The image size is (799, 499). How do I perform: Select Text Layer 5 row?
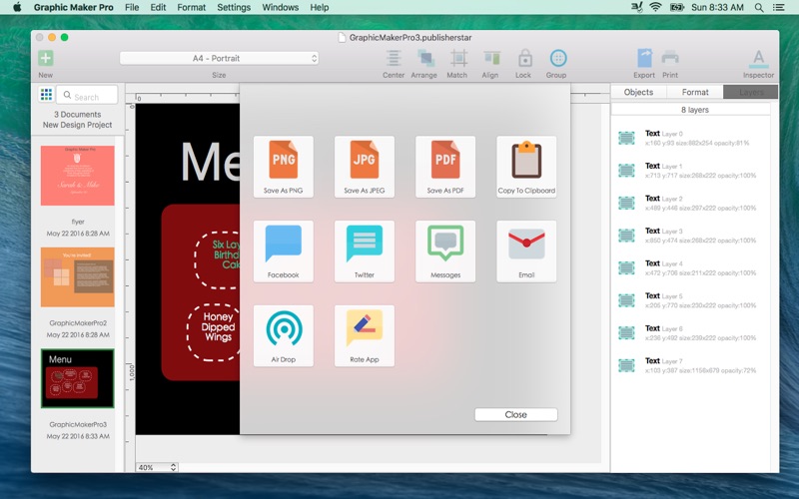tap(691, 300)
